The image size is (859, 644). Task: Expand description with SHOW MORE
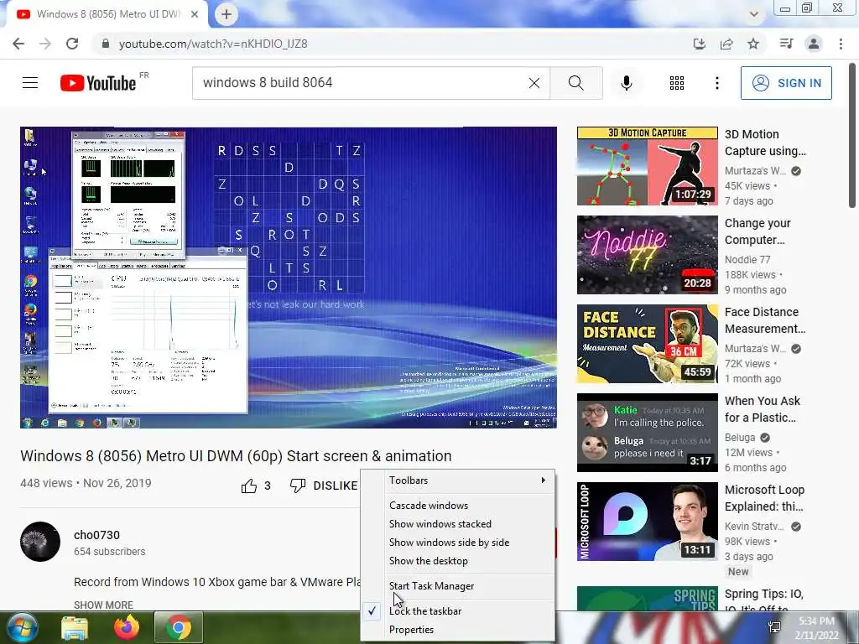[103, 605]
